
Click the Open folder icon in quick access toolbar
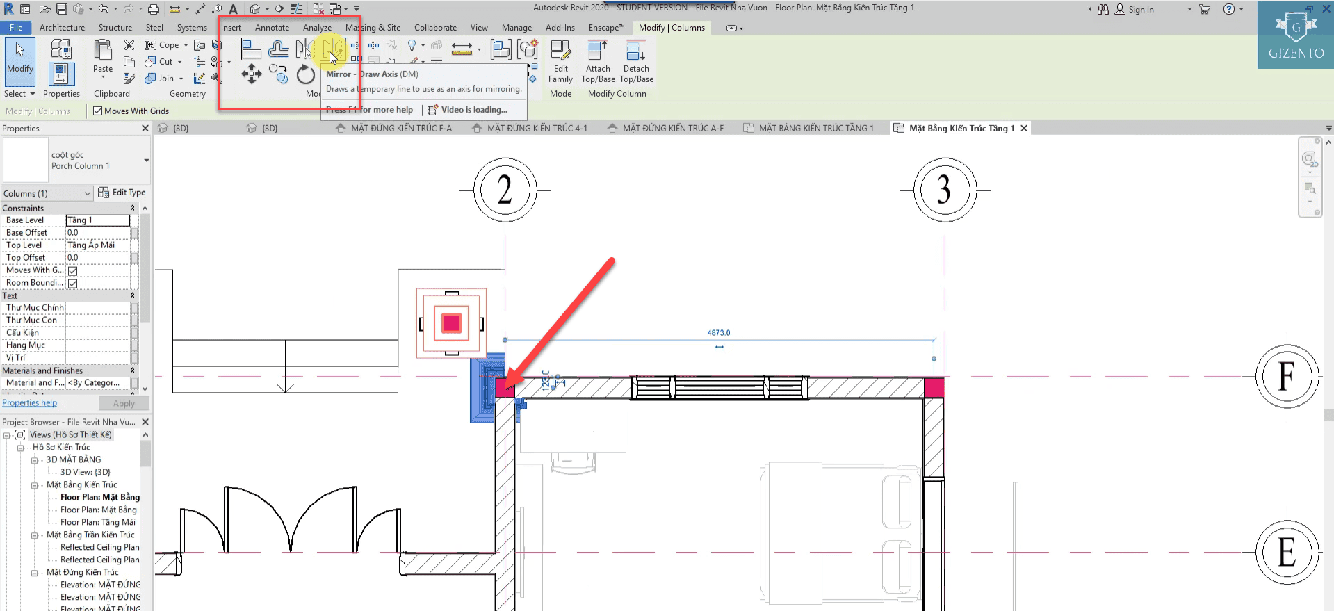coord(44,9)
